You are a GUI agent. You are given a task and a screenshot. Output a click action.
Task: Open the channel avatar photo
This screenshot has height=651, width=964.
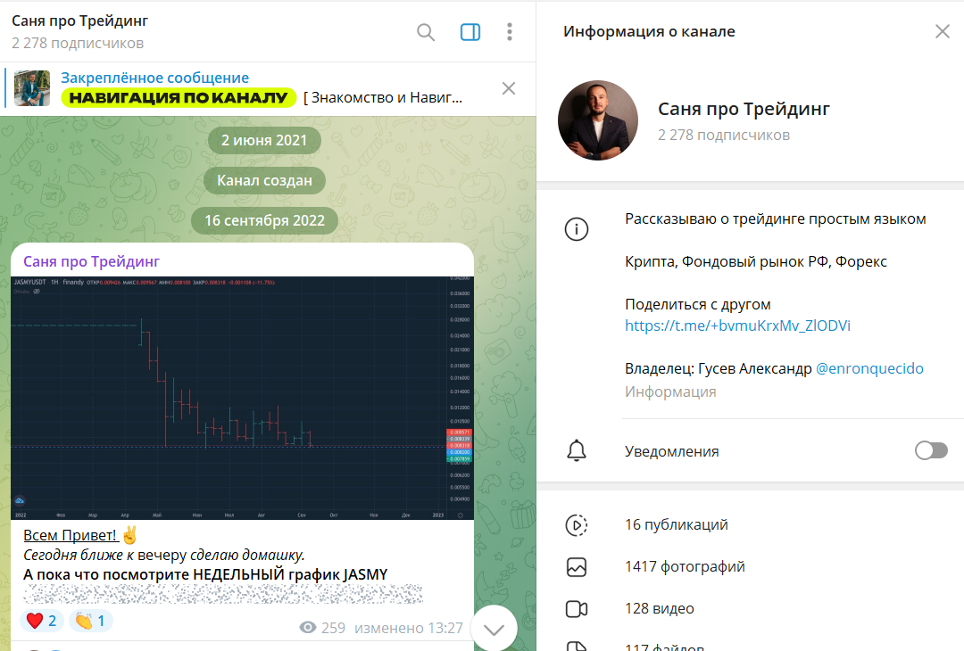point(597,119)
